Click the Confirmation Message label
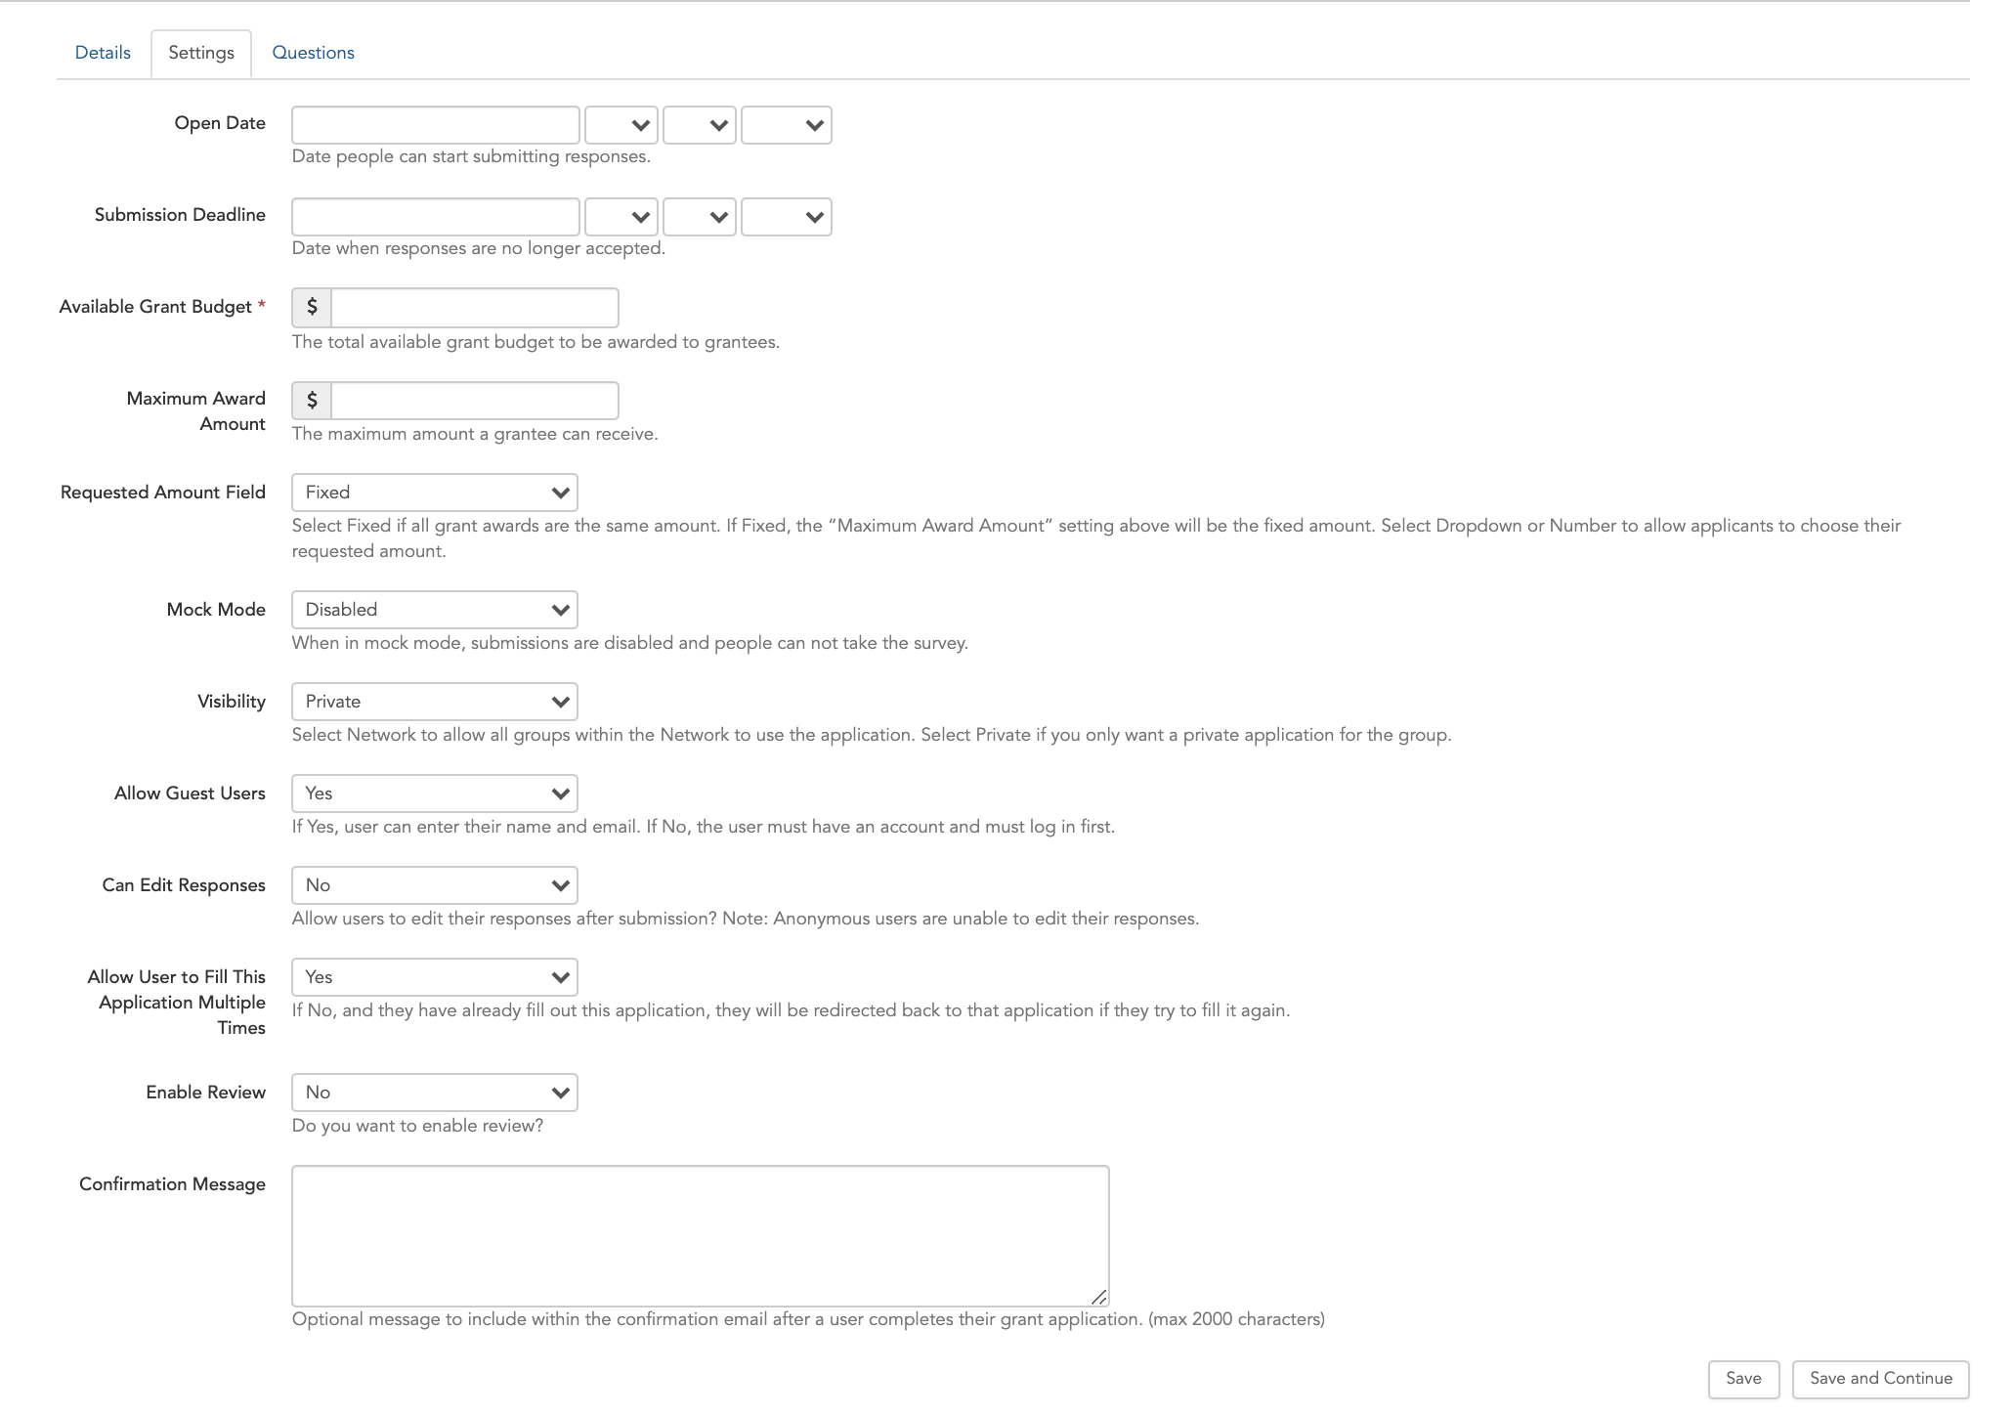The image size is (2013, 1415). pyautogui.click(x=172, y=1184)
